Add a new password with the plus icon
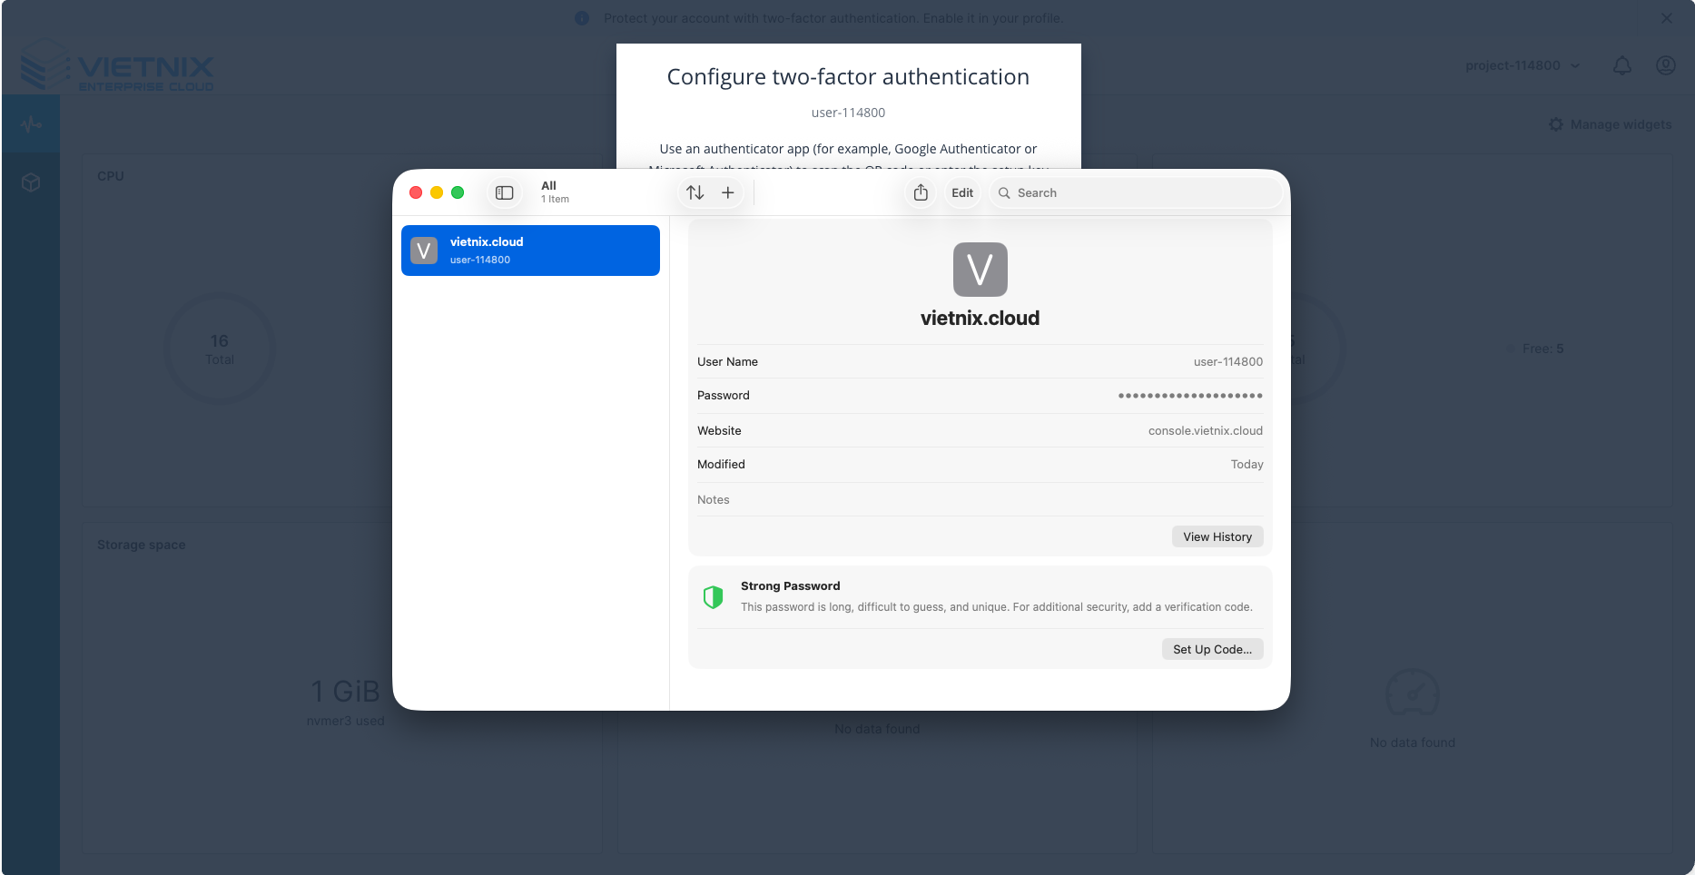Image resolution: width=1695 pixels, height=875 pixels. [728, 192]
